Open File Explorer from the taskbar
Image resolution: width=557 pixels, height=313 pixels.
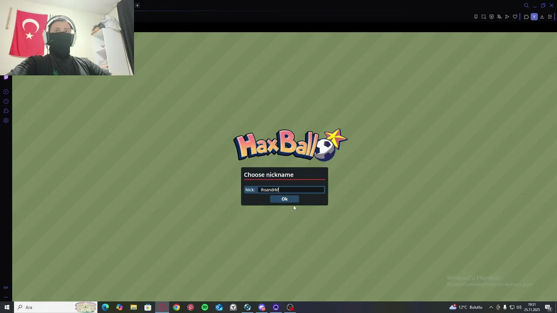(134, 307)
